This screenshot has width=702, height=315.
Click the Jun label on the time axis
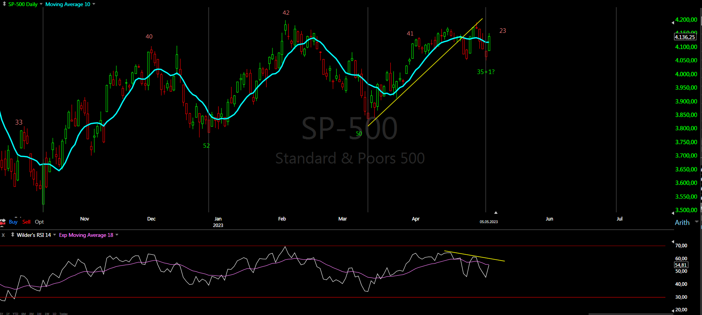click(550, 219)
